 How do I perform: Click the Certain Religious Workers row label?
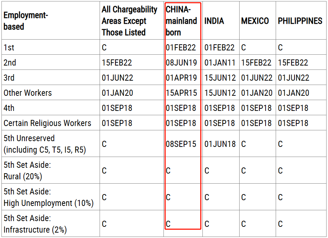[47, 123]
